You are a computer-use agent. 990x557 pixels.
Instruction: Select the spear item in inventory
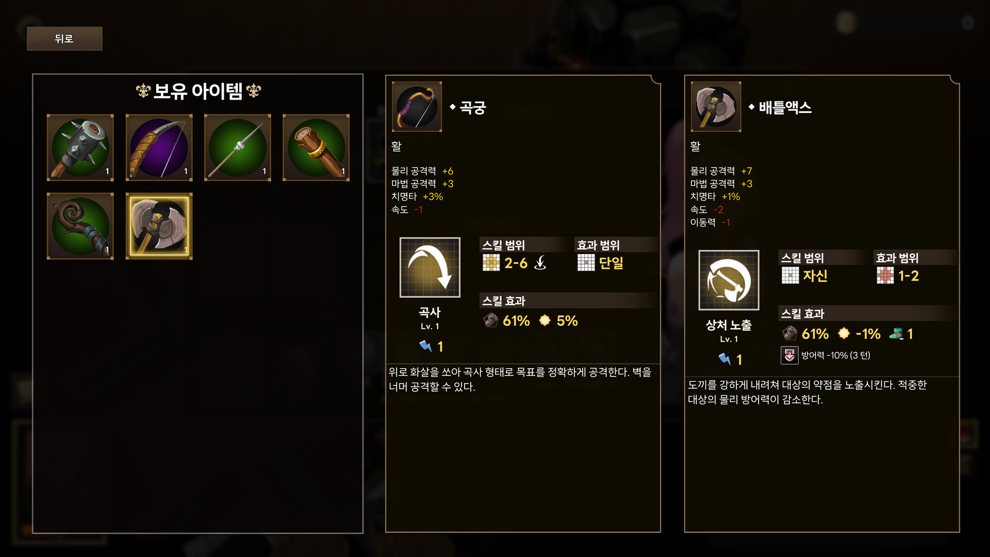237,148
